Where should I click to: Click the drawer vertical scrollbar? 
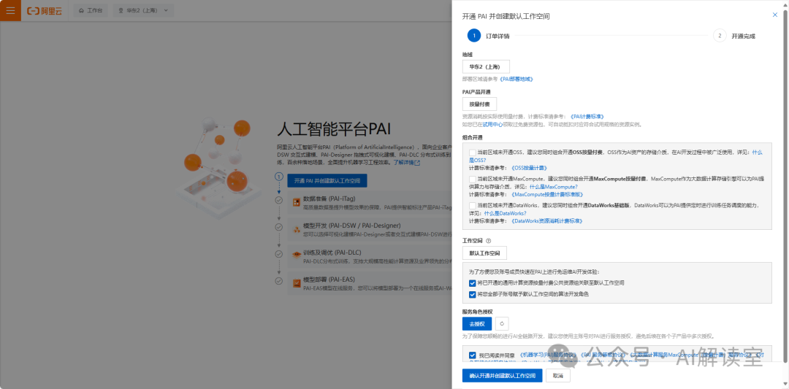786,186
